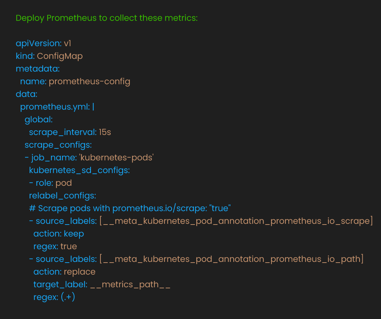Click the role: pod line

point(50,183)
